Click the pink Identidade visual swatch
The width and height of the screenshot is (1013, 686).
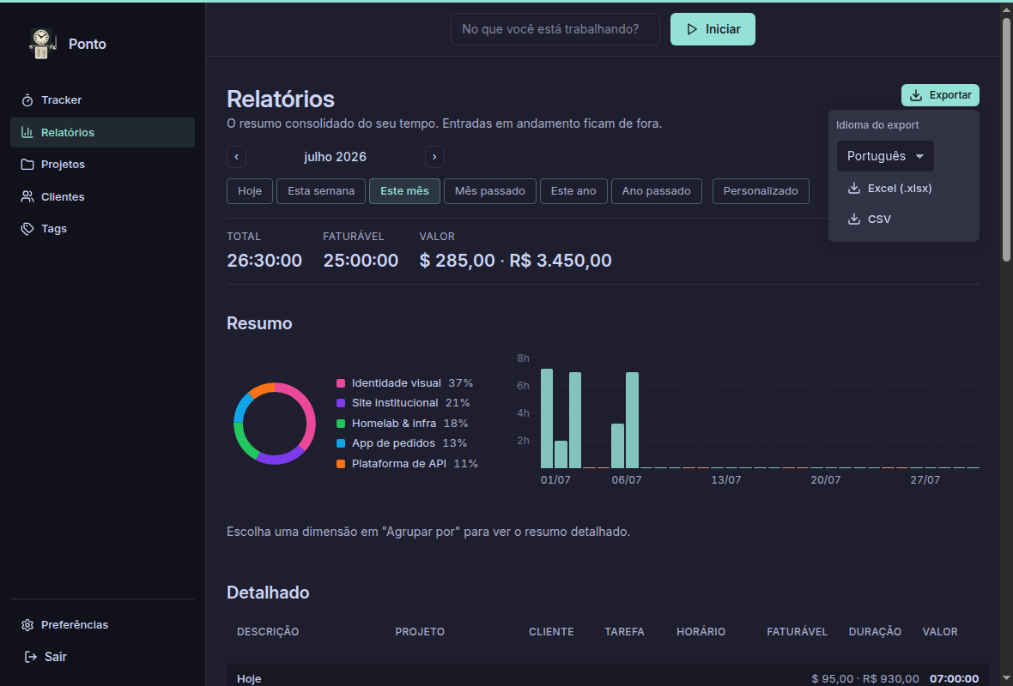coord(341,383)
